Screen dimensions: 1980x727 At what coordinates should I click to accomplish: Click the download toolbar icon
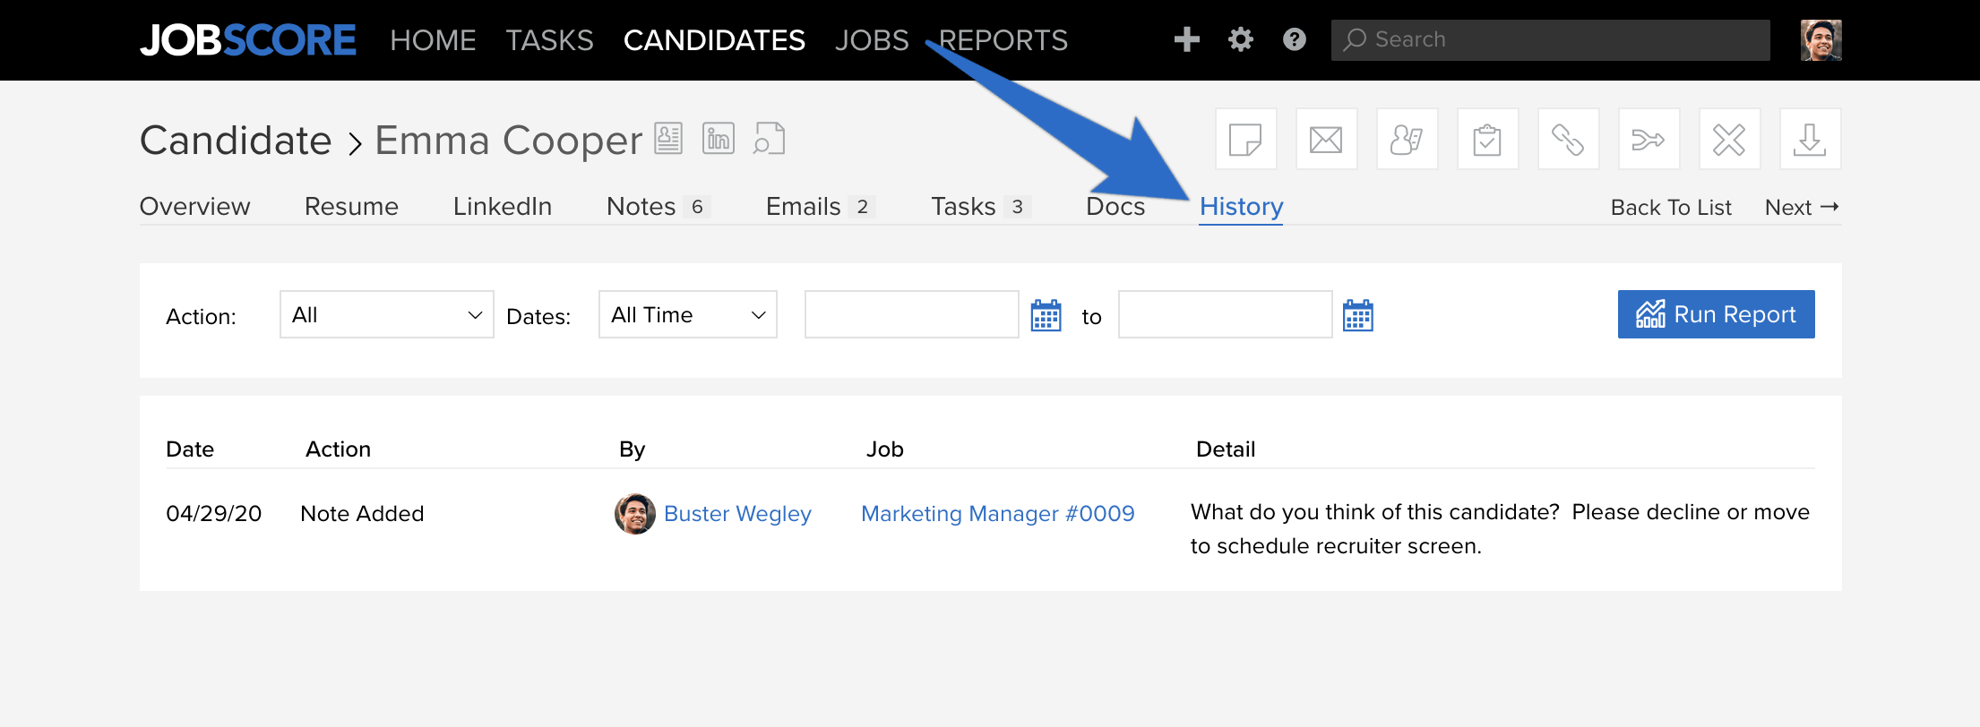point(1811,139)
